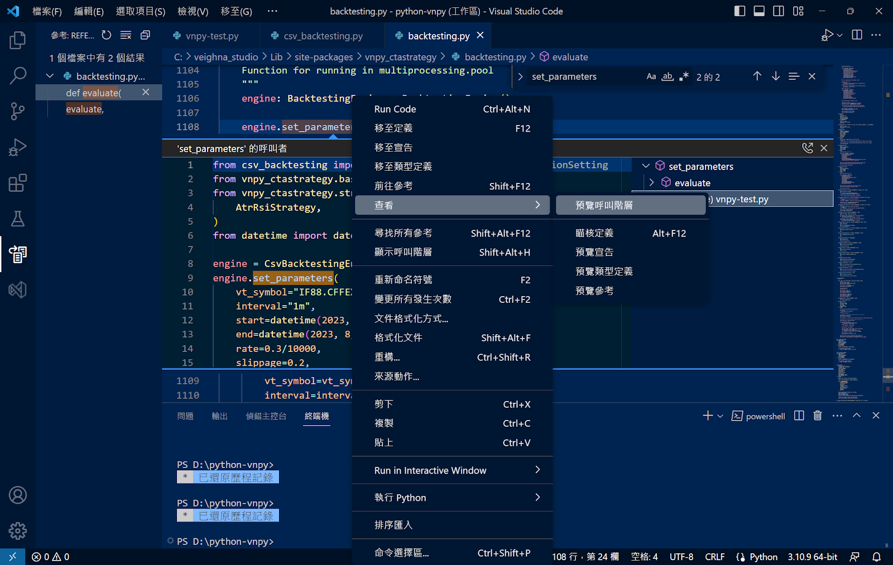The height and width of the screenshot is (565, 893).
Task: Open the Search view in activity bar
Action: click(17, 76)
